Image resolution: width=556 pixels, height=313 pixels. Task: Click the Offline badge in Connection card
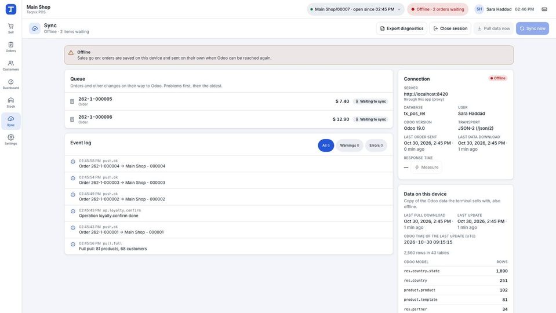(x=498, y=78)
